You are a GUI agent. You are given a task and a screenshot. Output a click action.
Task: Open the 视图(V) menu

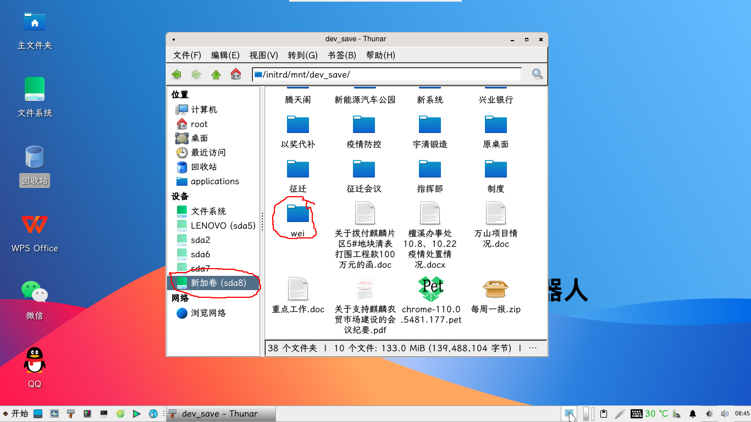tap(264, 55)
